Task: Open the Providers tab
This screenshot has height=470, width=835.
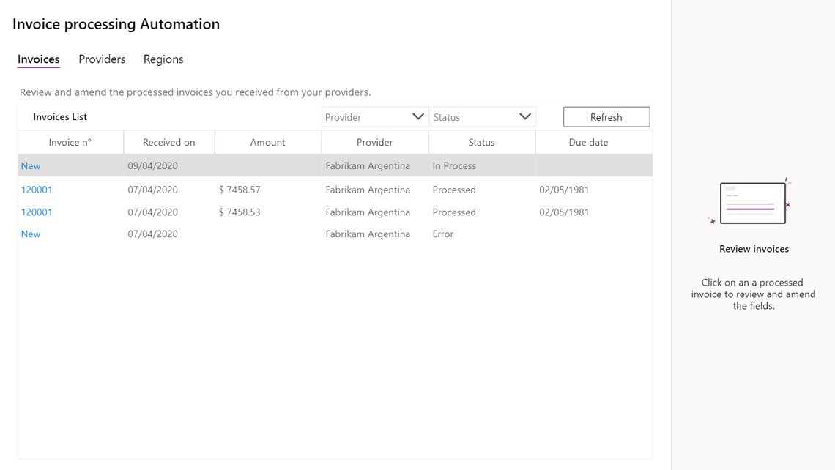Action: [102, 59]
